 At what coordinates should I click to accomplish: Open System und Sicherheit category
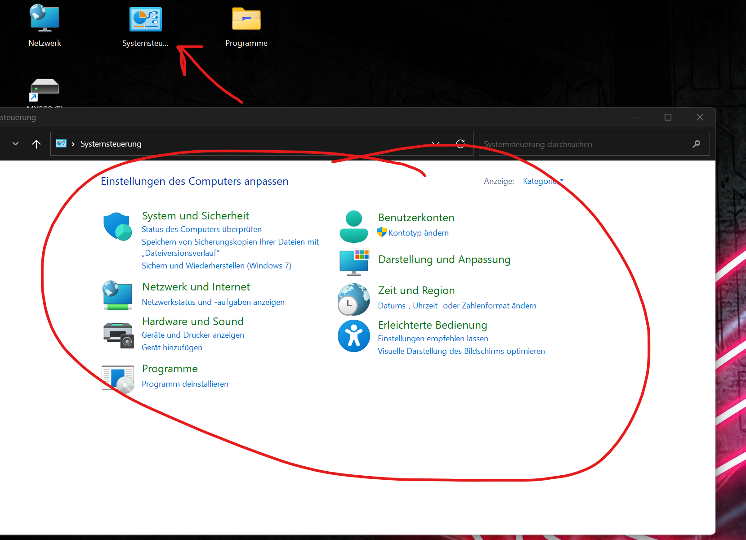pos(196,216)
